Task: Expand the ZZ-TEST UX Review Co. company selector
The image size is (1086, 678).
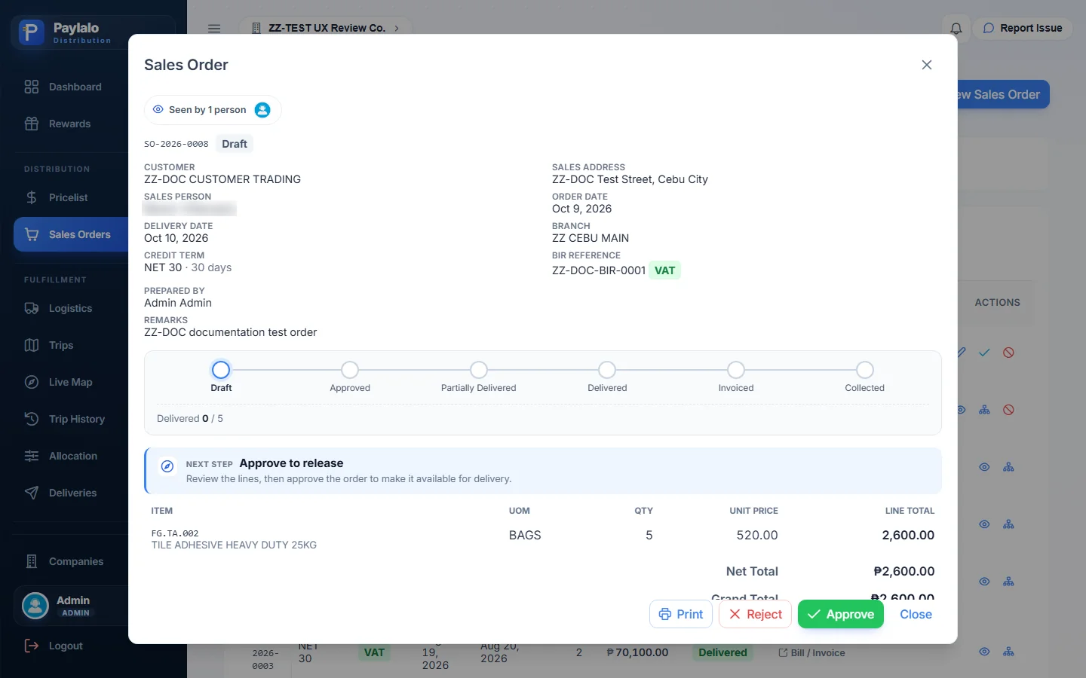Action: pos(326,28)
